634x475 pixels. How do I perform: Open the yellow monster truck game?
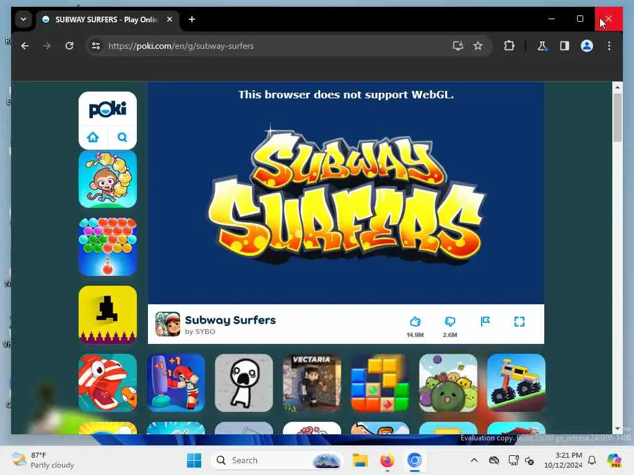516,383
